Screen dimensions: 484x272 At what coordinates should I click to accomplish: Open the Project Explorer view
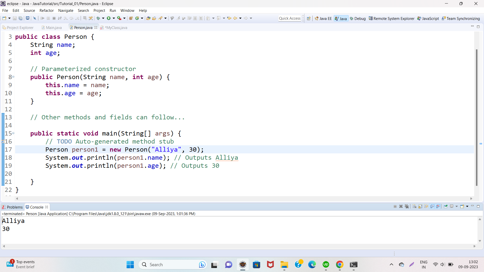click(x=18, y=27)
